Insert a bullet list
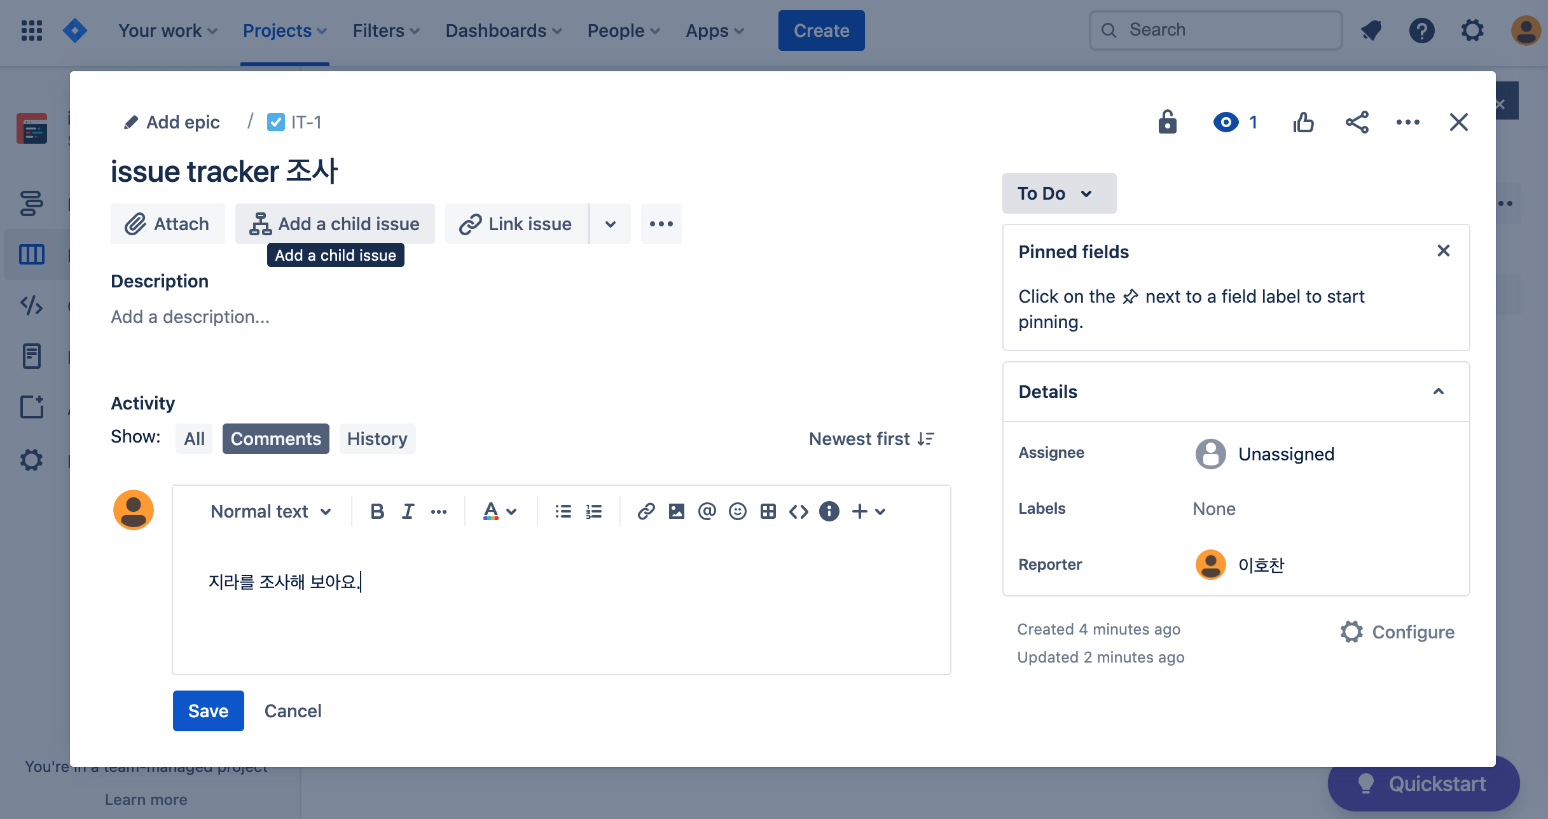 [563, 511]
